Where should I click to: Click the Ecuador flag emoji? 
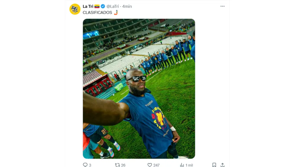pyautogui.click(x=97, y=6)
